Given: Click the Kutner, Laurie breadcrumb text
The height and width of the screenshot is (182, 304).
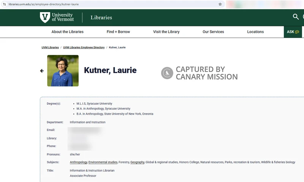Looking at the screenshot, I should coord(117,47).
